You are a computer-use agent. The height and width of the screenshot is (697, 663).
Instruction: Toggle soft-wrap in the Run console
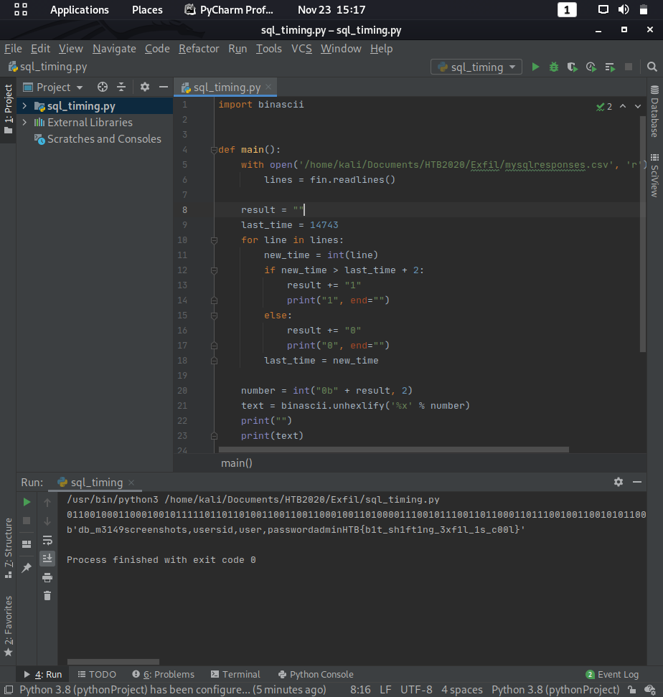coord(47,541)
